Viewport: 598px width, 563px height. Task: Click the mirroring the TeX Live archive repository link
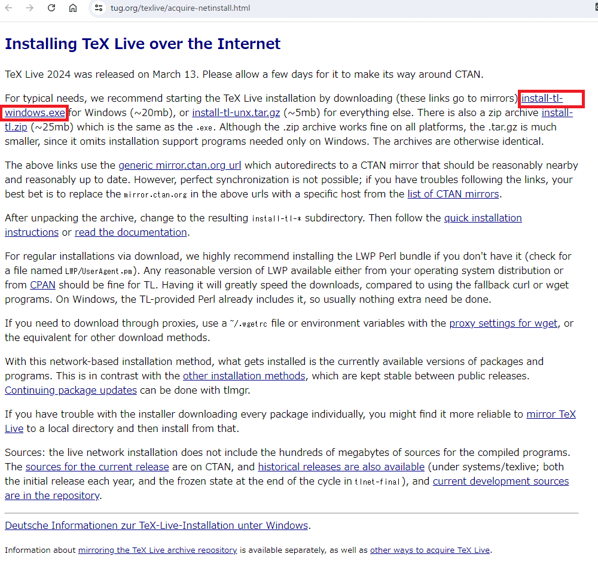157,550
